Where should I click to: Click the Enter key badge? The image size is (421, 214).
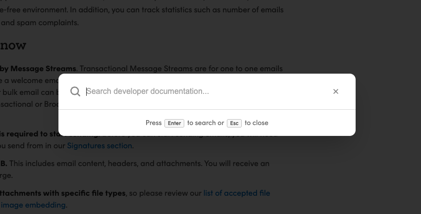click(x=174, y=123)
